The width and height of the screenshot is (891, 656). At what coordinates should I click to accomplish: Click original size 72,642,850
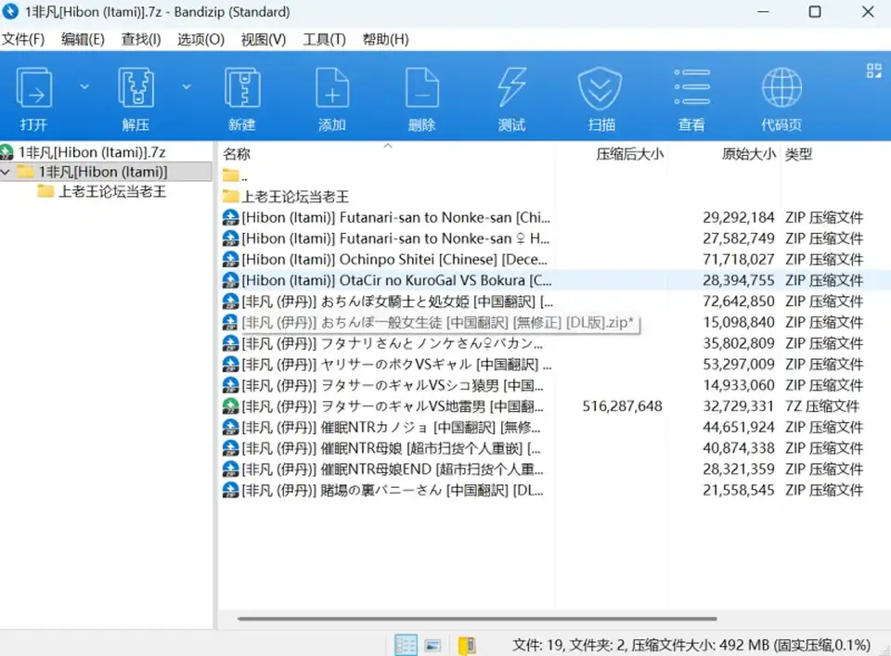738,301
